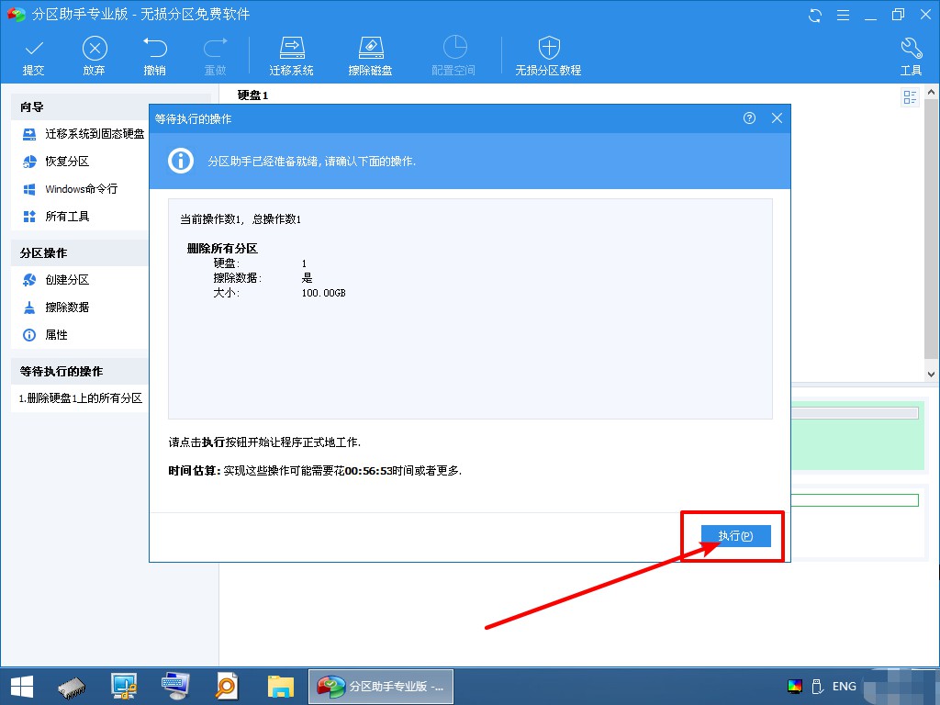The image size is (940, 705).
Task: Click the 删除所有分区 operation heading
Action: [222, 248]
